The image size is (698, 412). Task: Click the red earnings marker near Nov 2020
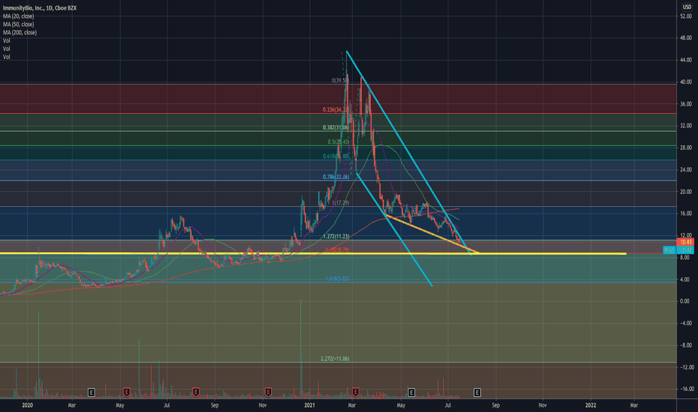(268, 393)
